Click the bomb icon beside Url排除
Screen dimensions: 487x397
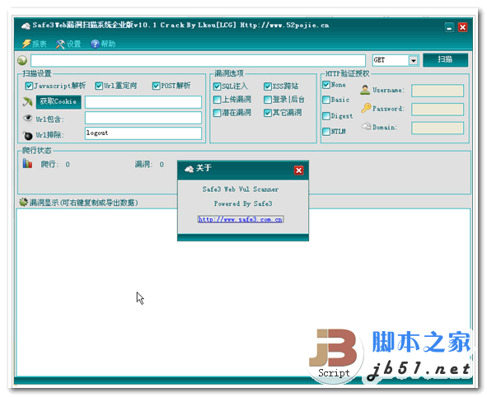click(28, 135)
